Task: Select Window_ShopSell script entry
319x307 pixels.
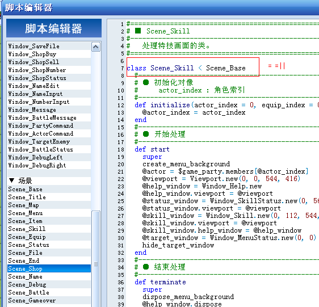Action: [49, 62]
